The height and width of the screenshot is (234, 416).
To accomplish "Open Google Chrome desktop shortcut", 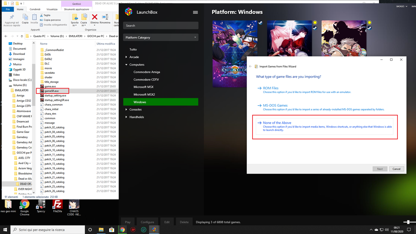I will [x=24, y=208].
